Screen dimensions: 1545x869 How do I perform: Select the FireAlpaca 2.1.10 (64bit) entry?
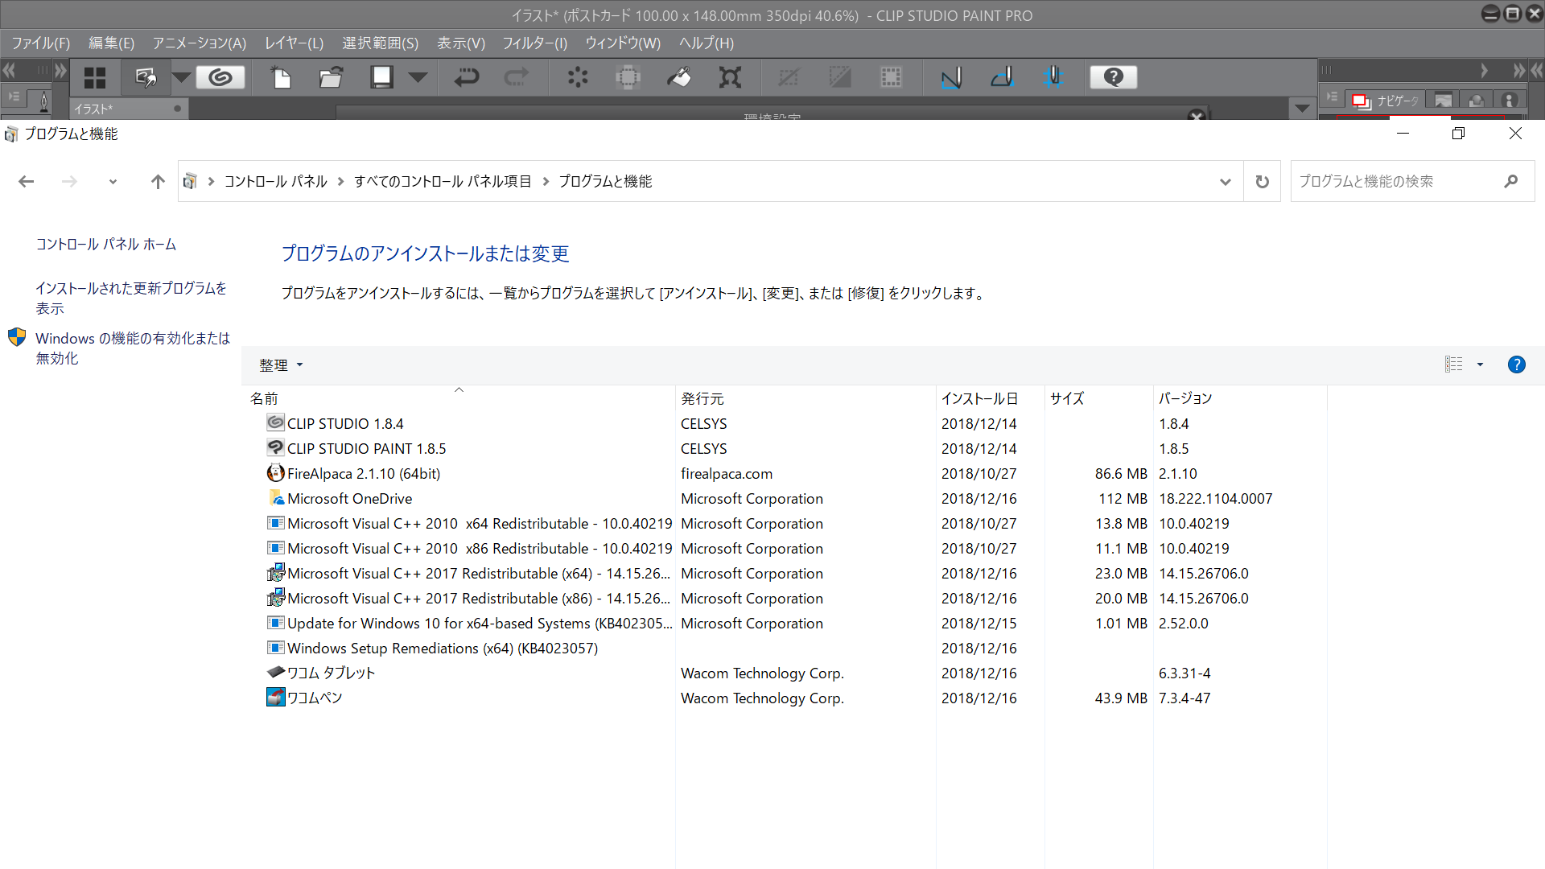[363, 474]
